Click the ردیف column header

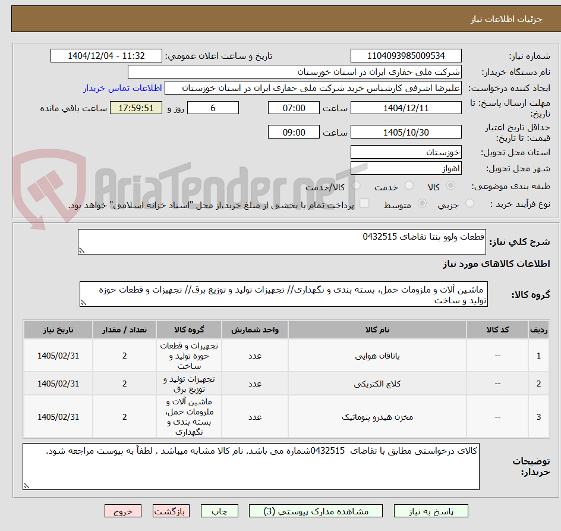click(539, 330)
